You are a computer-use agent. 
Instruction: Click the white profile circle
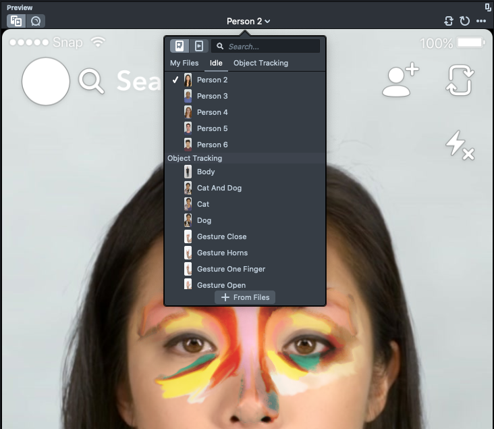tap(46, 82)
